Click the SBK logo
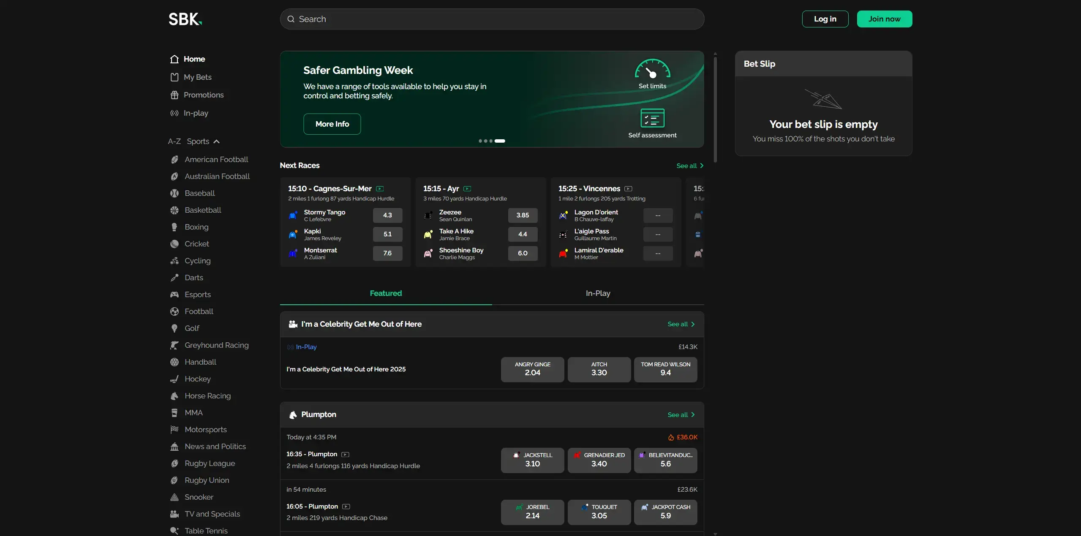 pyautogui.click(x=185, y=19)
